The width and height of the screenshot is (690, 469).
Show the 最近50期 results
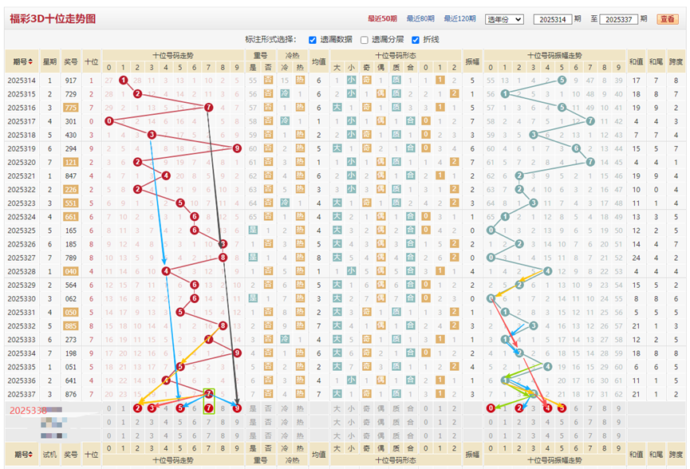(382, 19)
